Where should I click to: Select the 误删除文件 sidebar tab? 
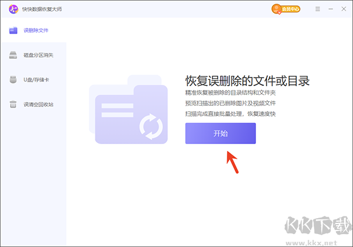[x=34, y=30]
